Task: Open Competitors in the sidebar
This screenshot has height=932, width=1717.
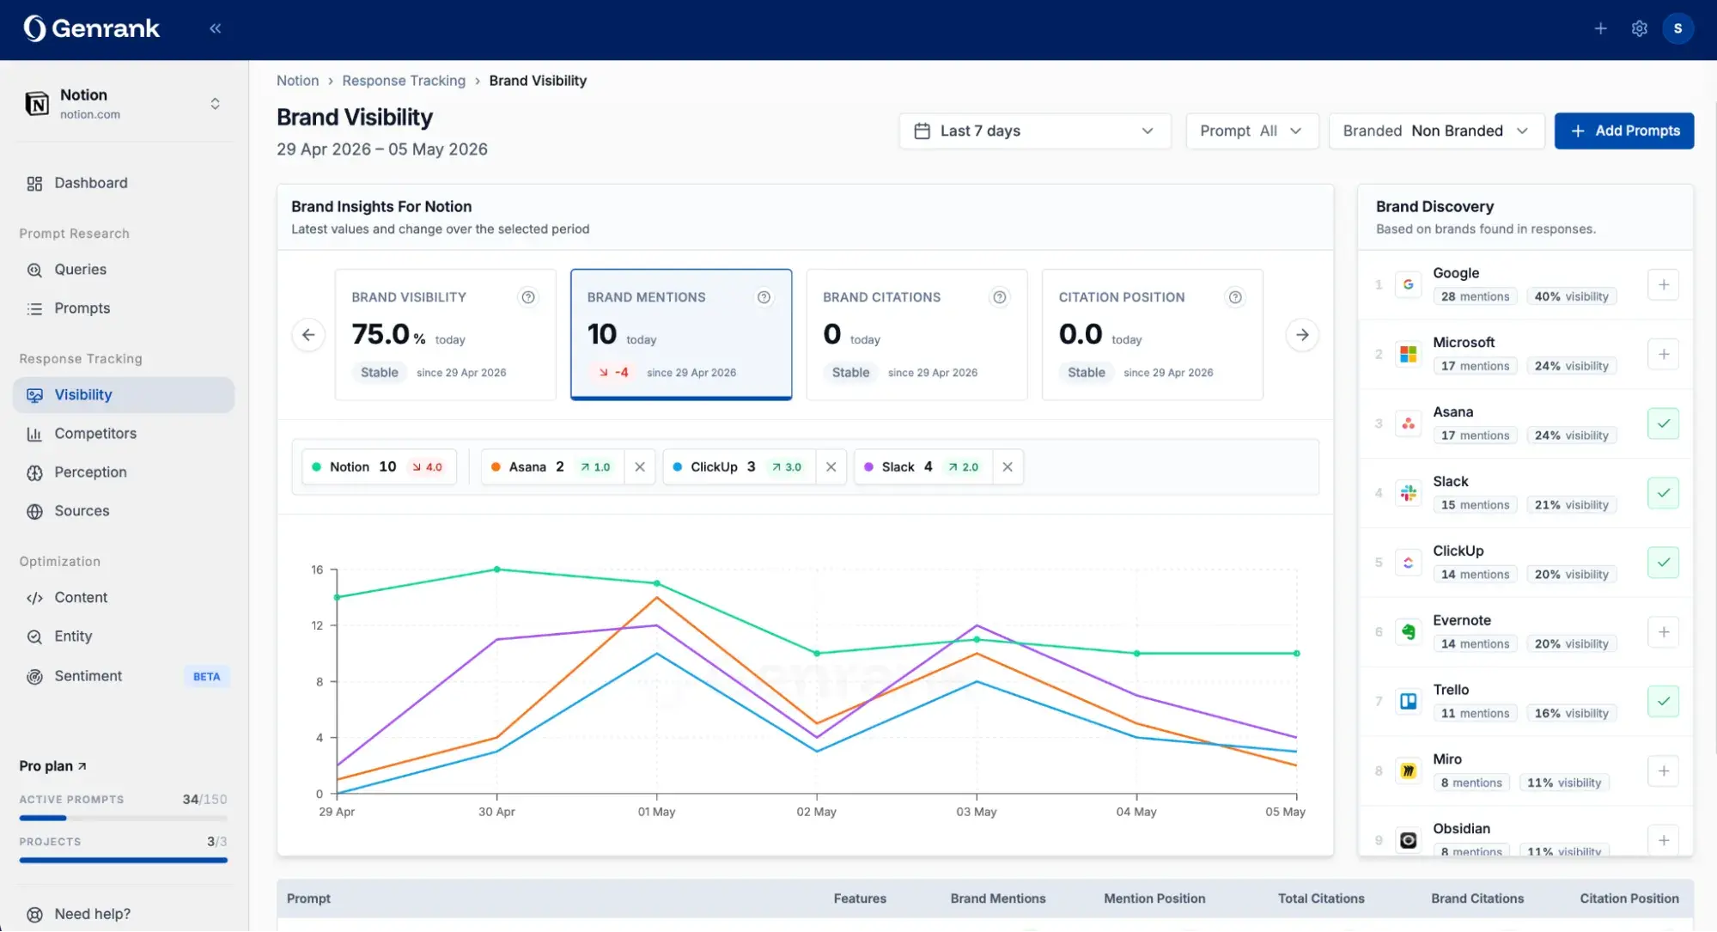Action: pos(124,434)
